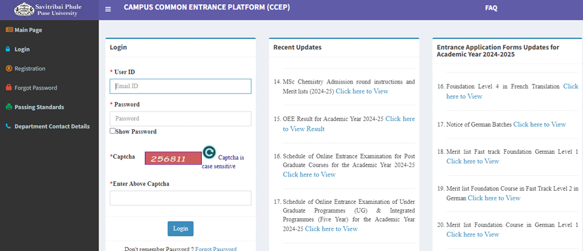Toggle the hamburger sidebar menu icon
Image resolution: width=583 pixels, height=251 pixels.
pyautogui.click(x=108, y=10)
